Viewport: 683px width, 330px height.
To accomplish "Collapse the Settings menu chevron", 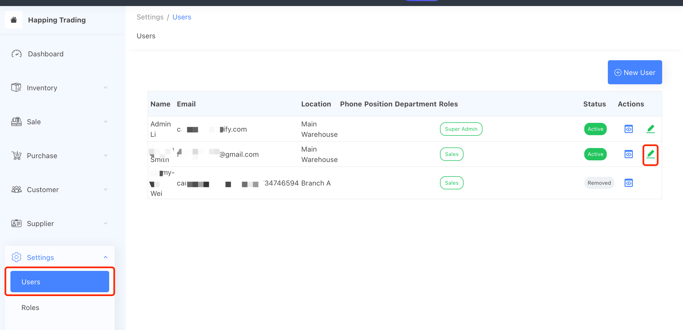I will (x=106, y=257).
